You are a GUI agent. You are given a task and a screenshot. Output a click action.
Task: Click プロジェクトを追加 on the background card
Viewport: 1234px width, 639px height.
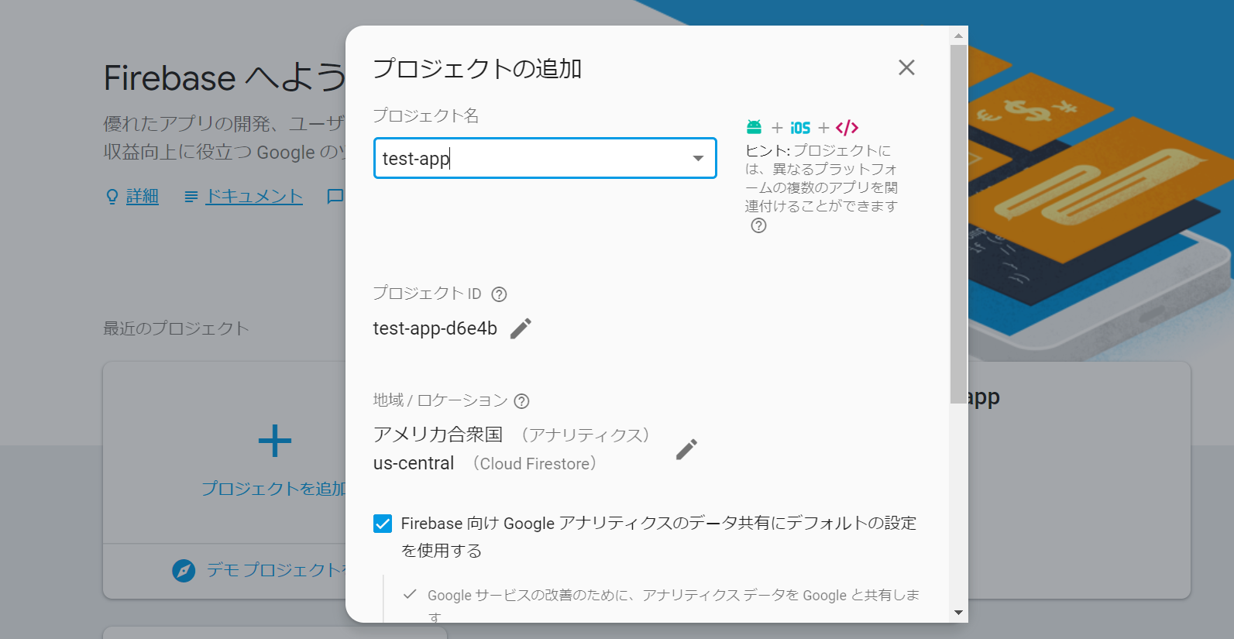pyautogui.click(x=273, y=489)
